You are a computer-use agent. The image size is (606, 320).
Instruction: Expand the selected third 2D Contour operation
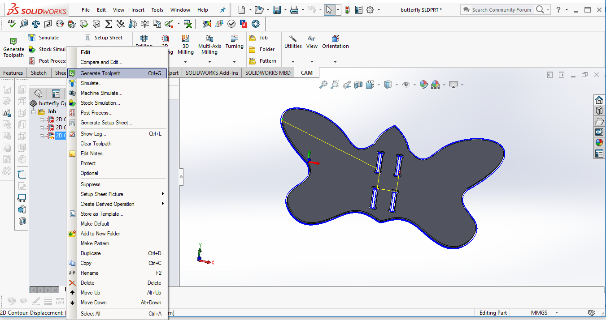(42, 136)
